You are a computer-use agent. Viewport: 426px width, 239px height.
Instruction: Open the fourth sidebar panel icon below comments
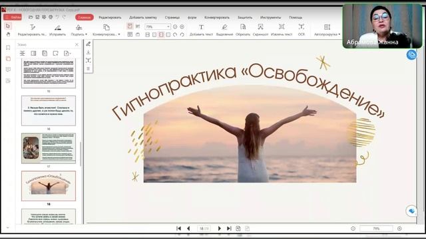click(8, 81)
